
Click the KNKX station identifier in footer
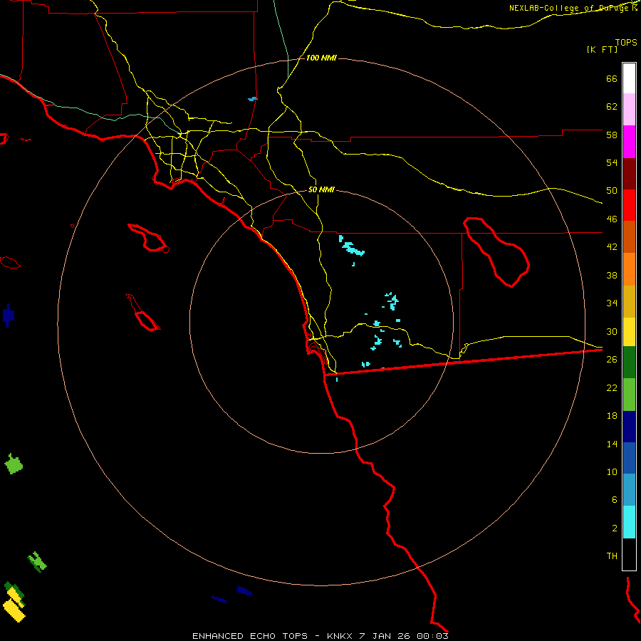(x=339, y=636)
